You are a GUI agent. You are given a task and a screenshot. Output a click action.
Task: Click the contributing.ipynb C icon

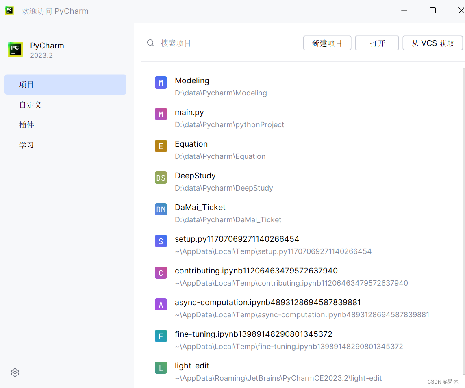coord(161,273)
